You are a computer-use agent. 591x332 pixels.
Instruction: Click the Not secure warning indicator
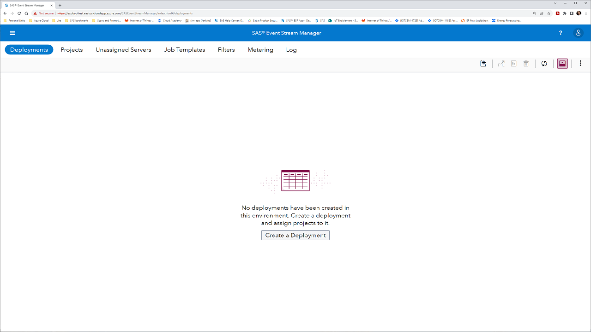pos(44,13)
